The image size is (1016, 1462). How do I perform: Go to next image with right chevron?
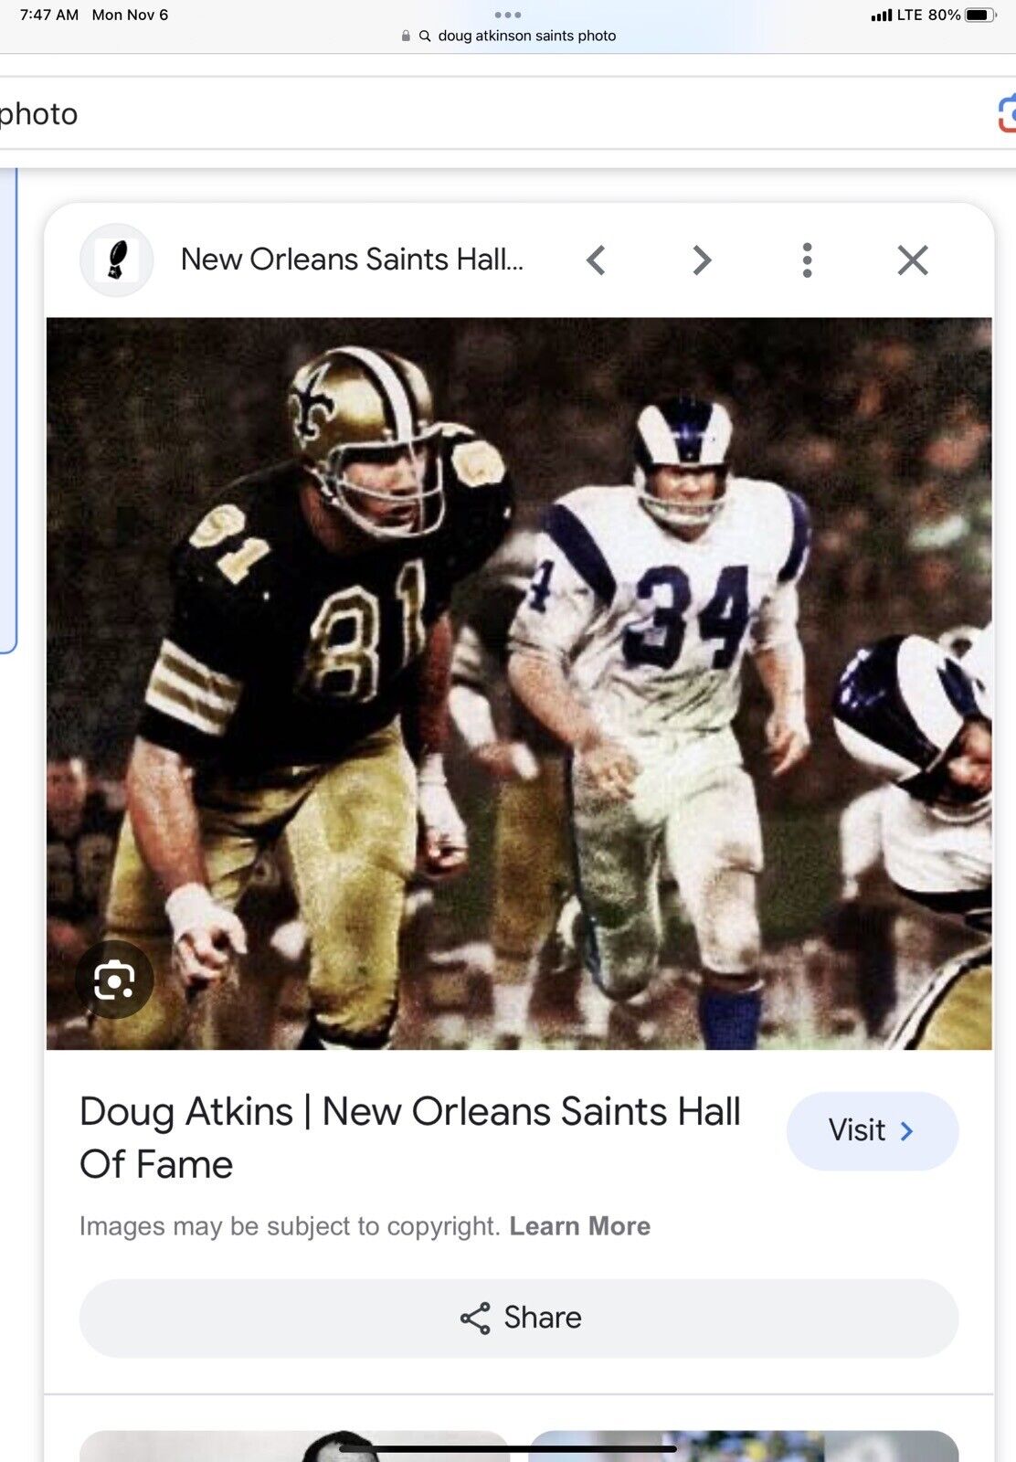point(701,260)
